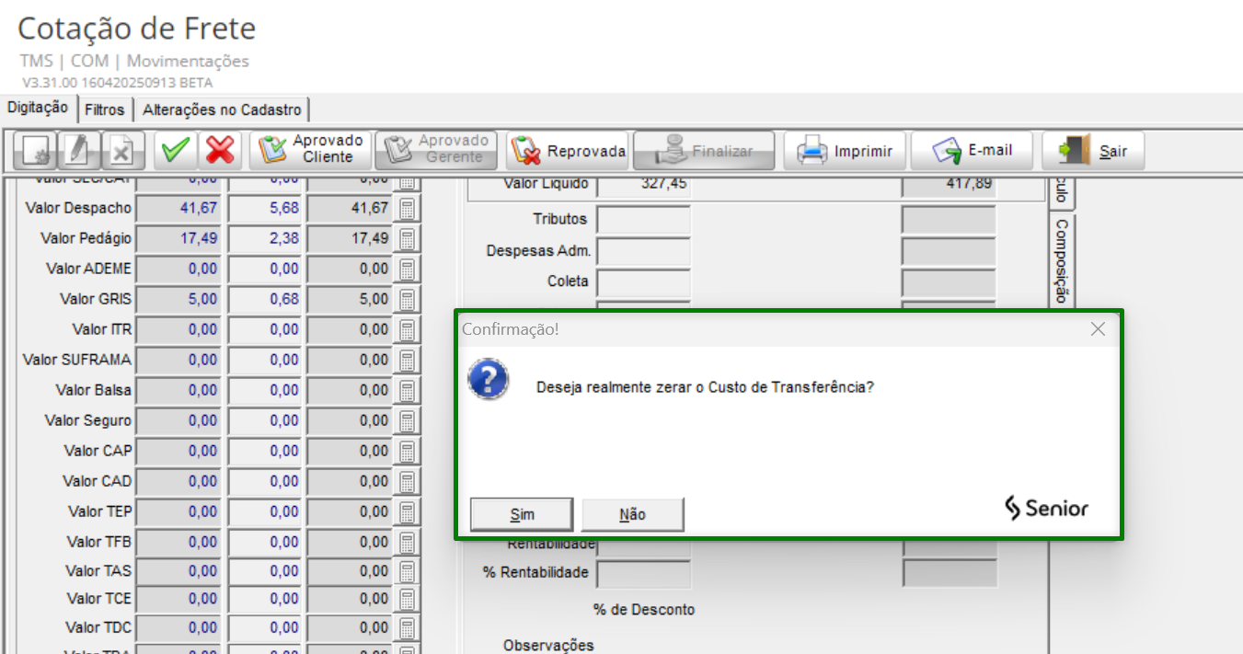Viewport: 1243px width, 654px height.
Task: Click the Tributos input field
Action: point(643,220)
